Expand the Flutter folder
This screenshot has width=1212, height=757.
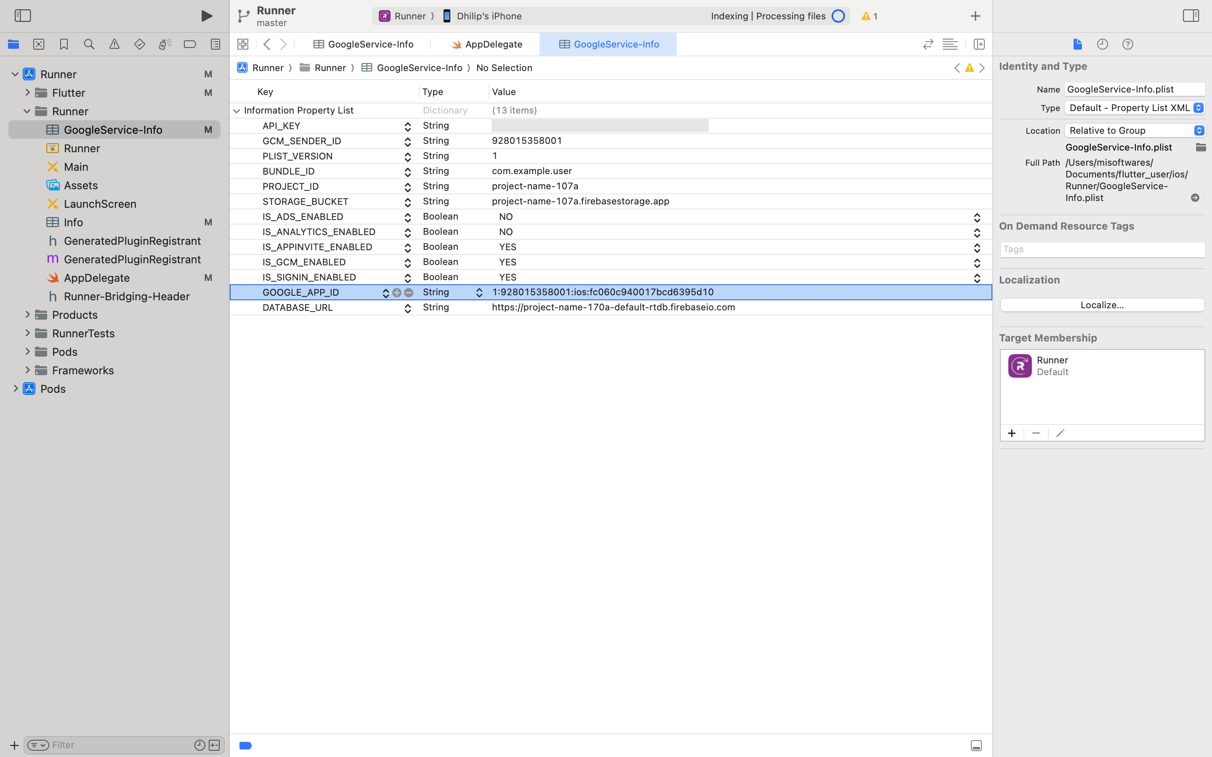point(27,93)
